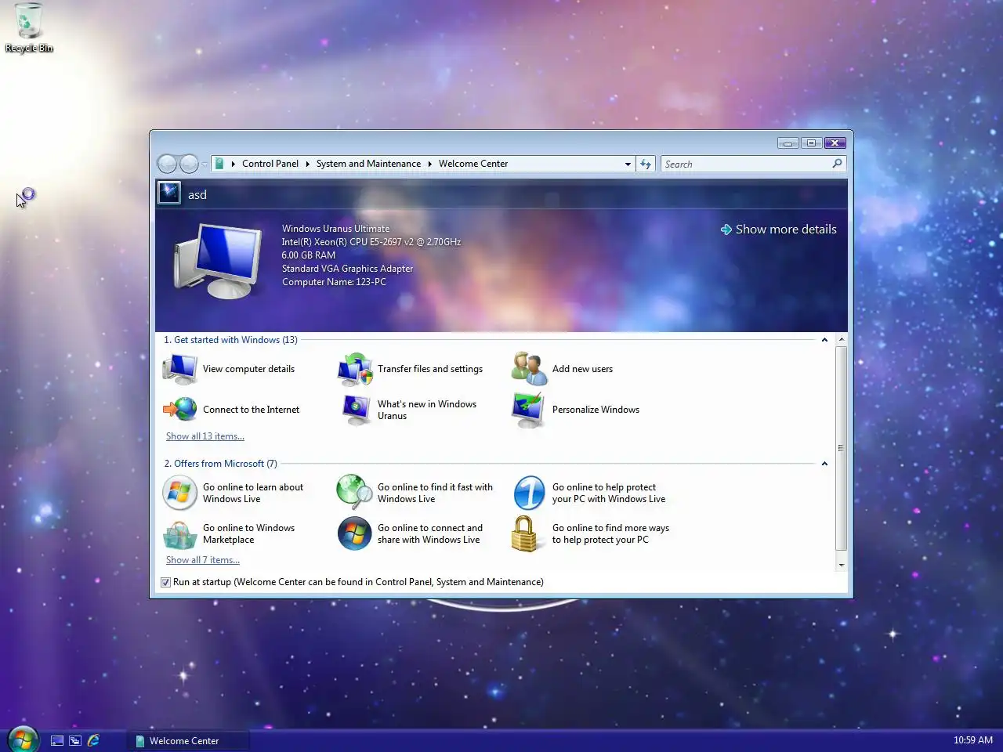
Task: Click the 'Get started with Windows (13)' heading
Action: (230, 340)
